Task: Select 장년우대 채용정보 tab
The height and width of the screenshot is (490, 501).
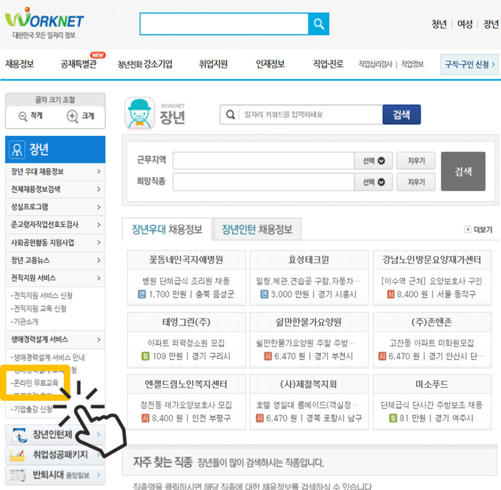Action: [167, 229]
